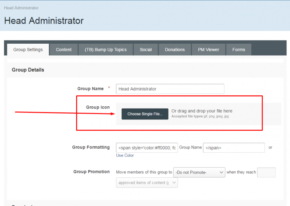Click the Choose Single File button
The height and width of the screenshot is (206, 290).
(145, 114)
